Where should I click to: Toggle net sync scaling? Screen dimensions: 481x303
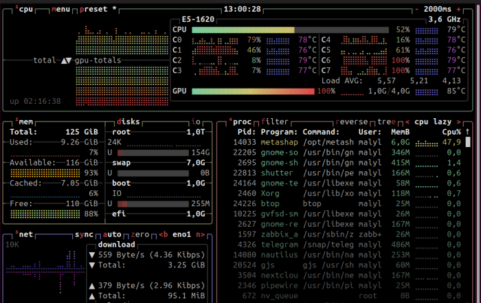click(85, 234)
